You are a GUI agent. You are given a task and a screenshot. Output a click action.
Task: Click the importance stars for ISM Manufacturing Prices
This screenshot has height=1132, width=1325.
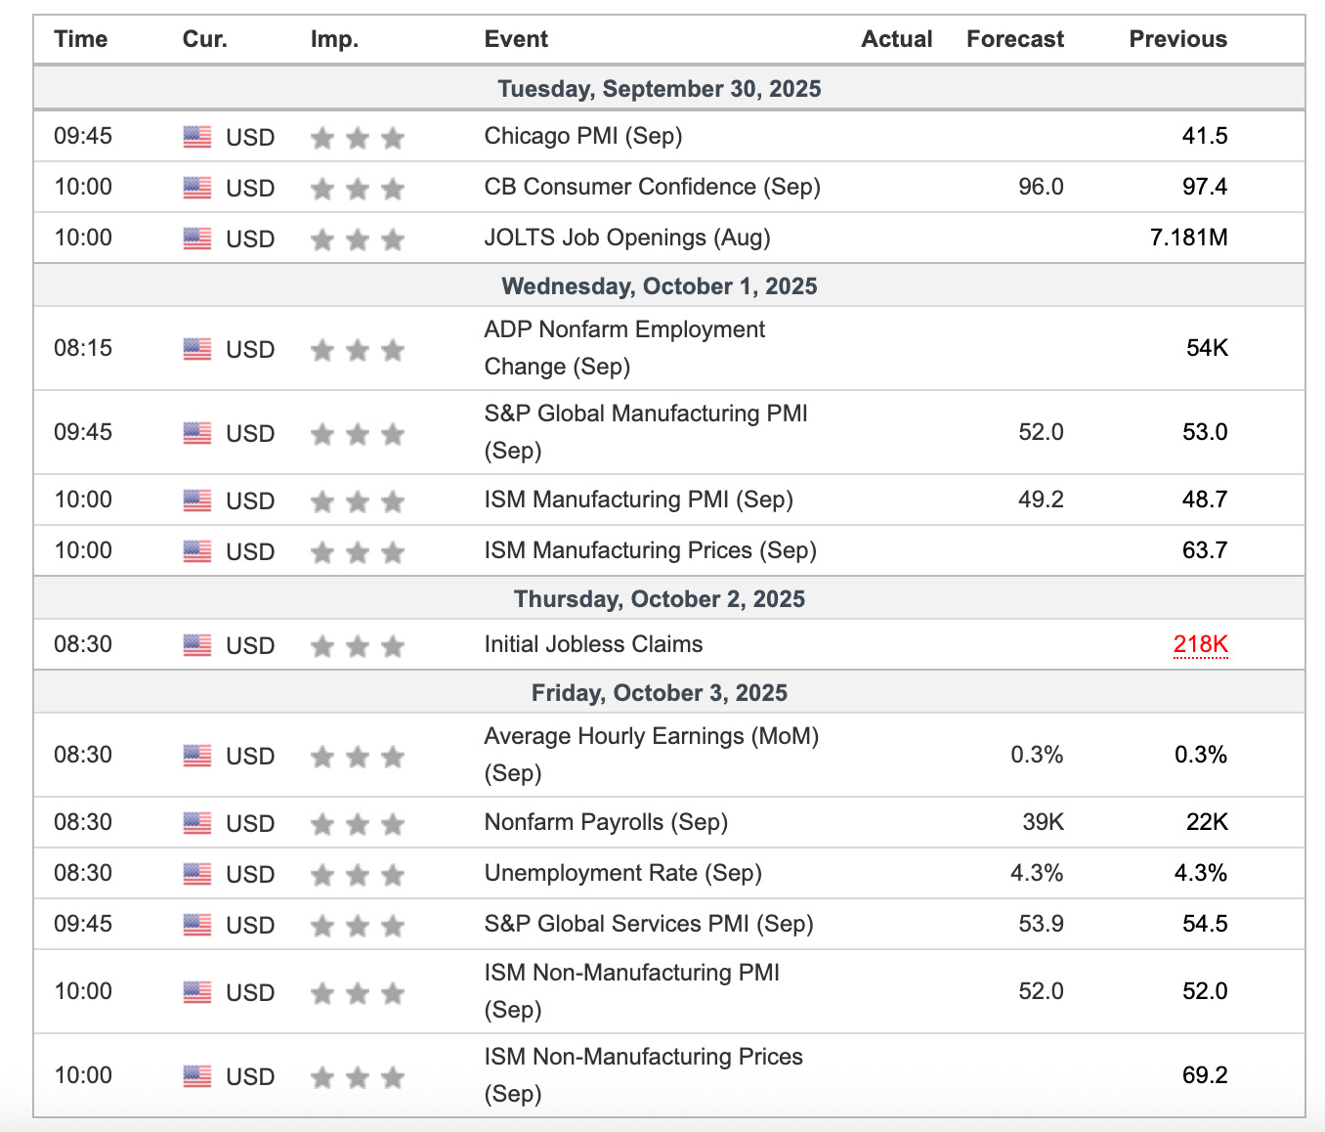tap(358, 552)
